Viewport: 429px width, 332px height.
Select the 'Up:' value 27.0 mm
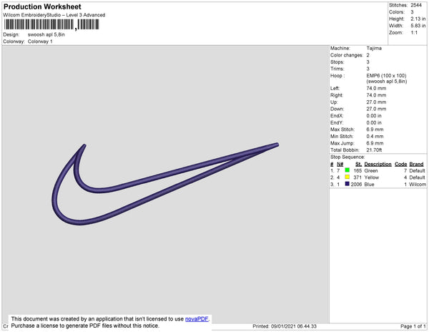click(x=376, y=102)
